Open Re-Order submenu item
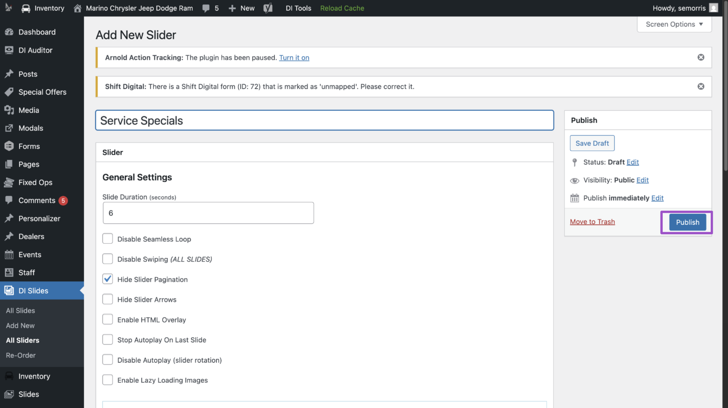Image resolution: width=728 pixels, height=408 pixels. click(x=21, y=355)
